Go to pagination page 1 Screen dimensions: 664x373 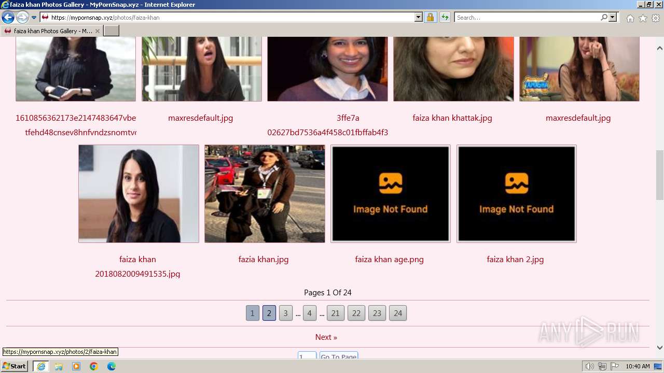(252, 313)
